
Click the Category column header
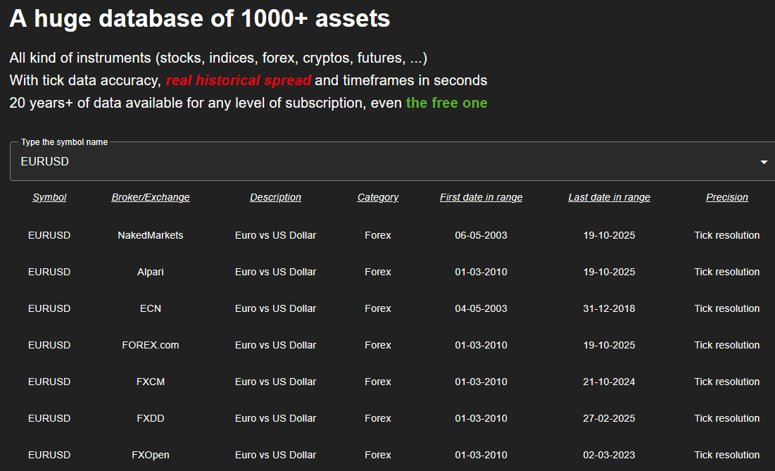378,197
